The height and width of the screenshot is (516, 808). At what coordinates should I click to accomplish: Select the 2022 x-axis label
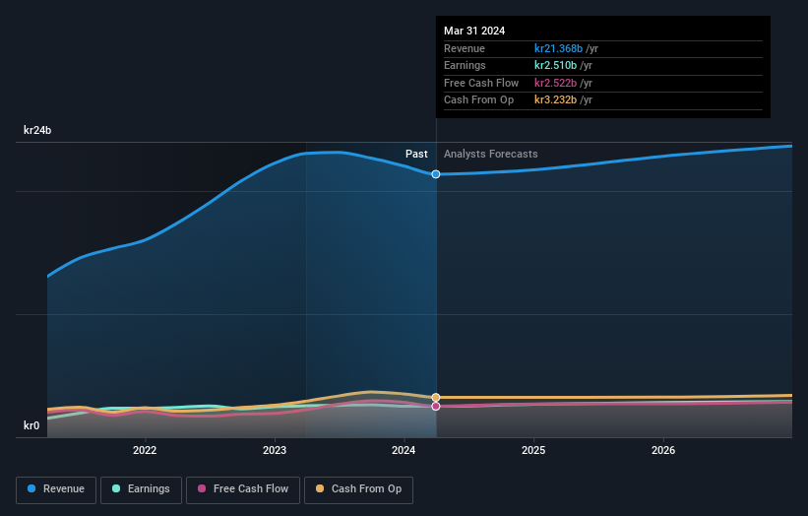click(145, 451)
